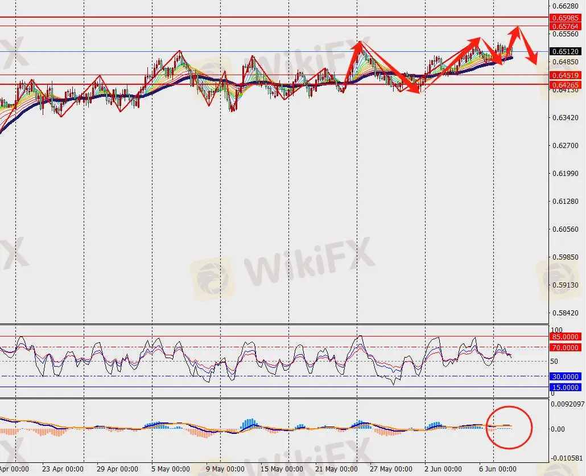Screen dimensions: 586x476
Task: Click the 27 May 00:00 date label
Action: pyautogui.click(x=391, y=469)
